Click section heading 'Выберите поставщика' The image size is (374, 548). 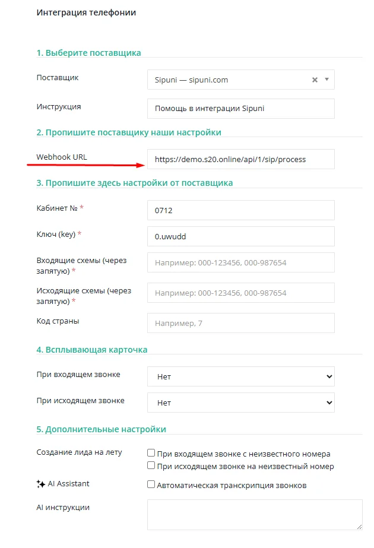pyautogui.click(x=89, y=53)
